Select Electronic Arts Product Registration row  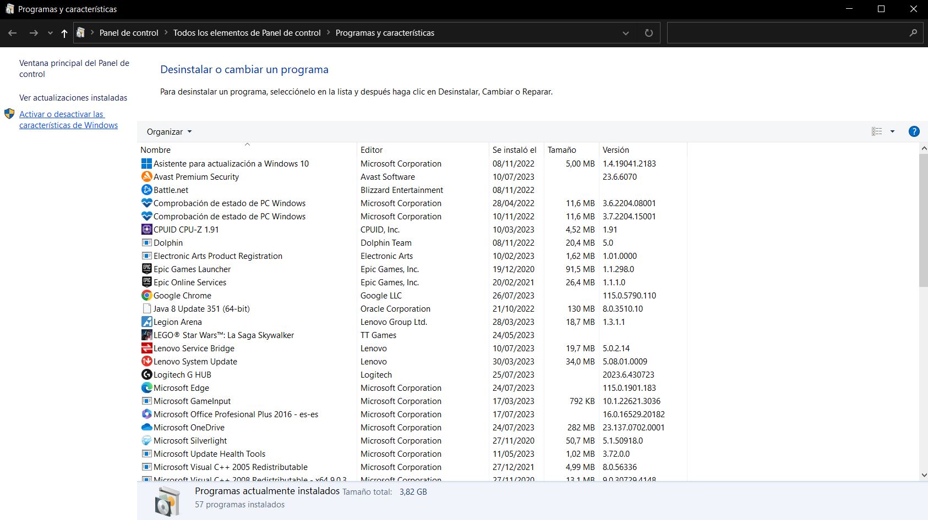(x=412, y=256)
